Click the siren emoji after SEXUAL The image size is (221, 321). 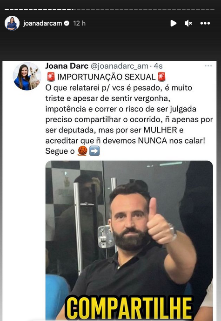tap(161, 77)
